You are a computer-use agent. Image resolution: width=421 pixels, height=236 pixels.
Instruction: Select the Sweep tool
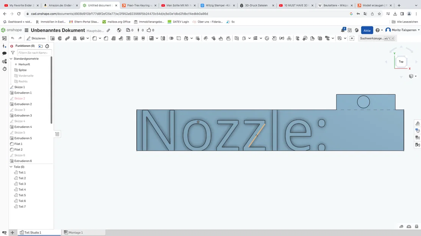coord(67,38)
